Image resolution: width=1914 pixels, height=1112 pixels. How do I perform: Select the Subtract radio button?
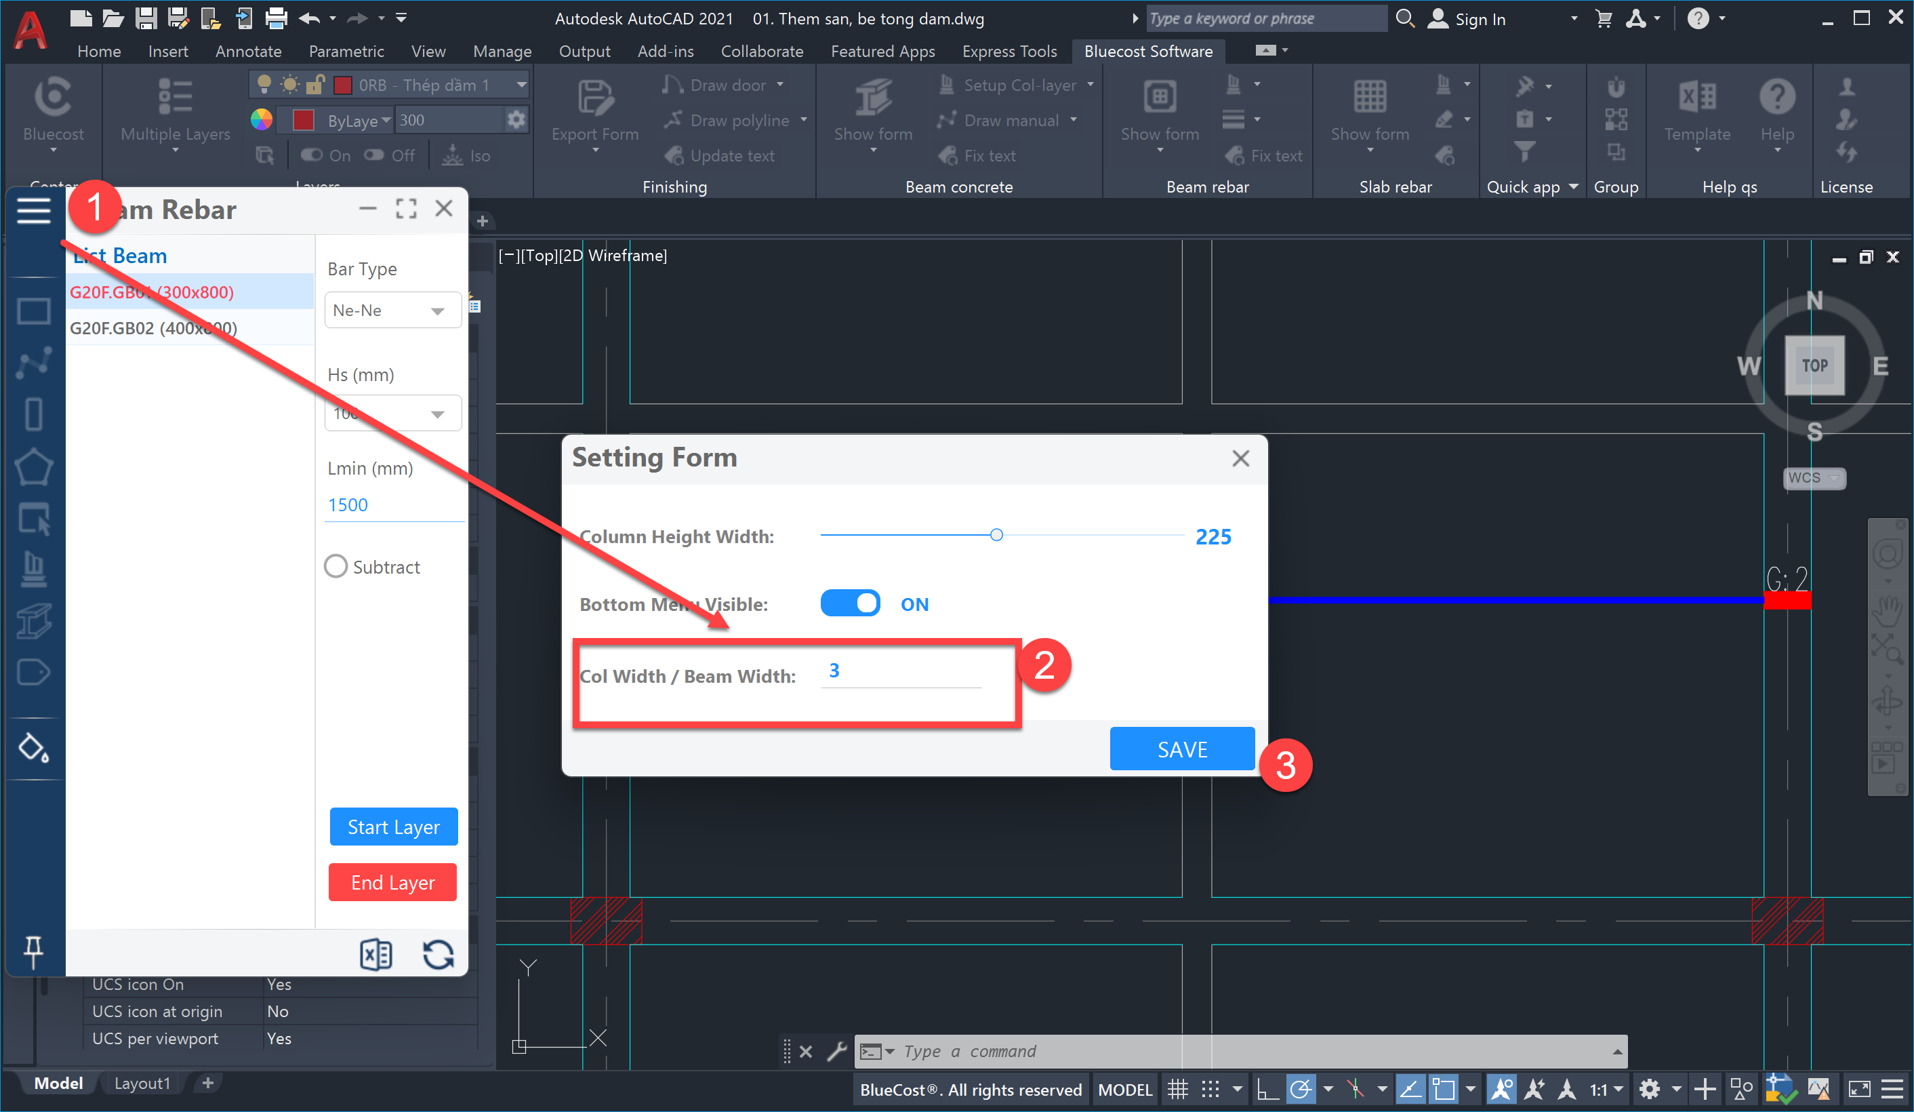335,567
